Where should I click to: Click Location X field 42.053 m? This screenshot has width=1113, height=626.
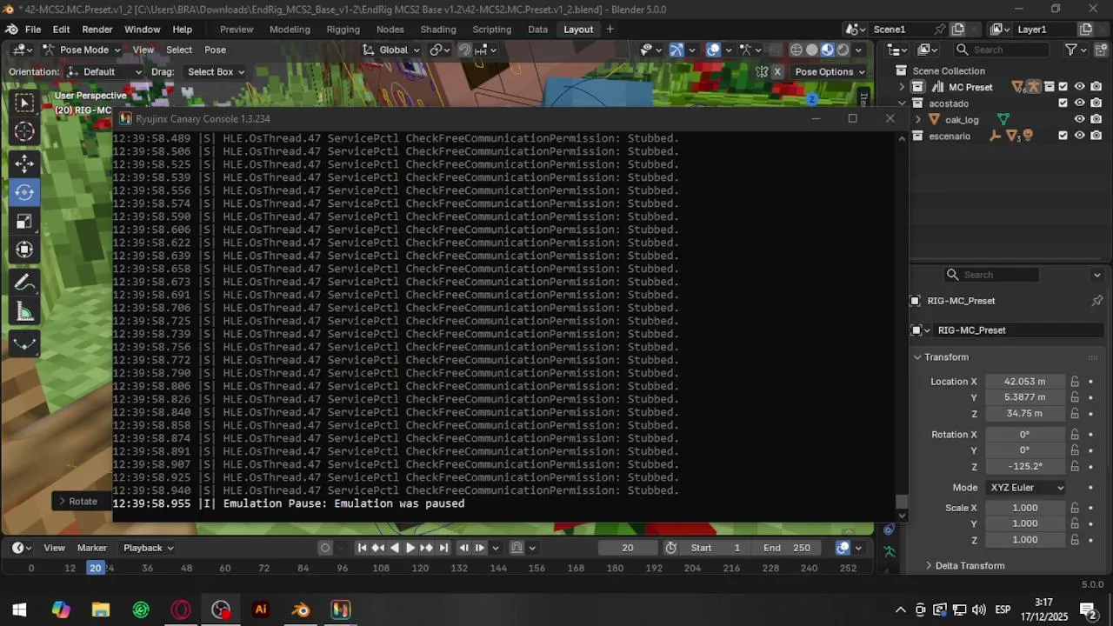[x=1024, y=382]
